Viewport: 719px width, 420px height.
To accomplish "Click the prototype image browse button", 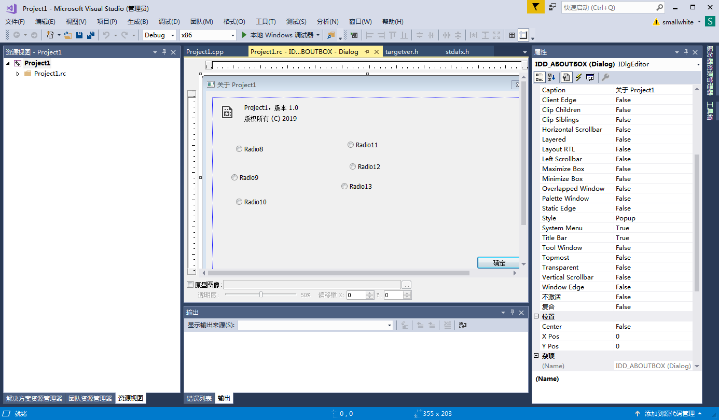I will (x=407, y=284).
